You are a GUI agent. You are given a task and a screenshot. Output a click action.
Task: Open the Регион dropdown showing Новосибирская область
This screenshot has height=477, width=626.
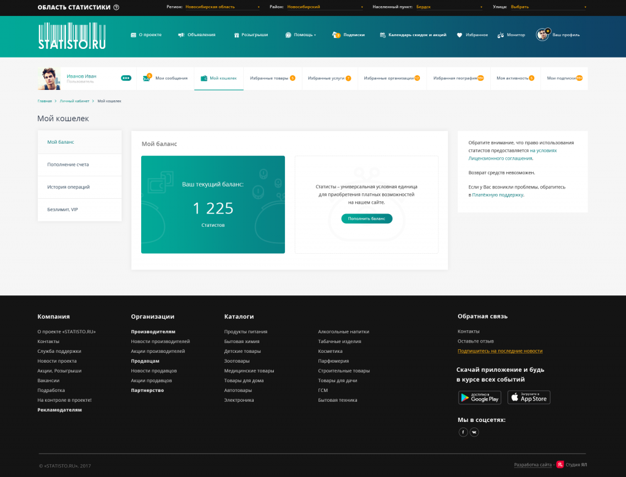coord(223,7)
